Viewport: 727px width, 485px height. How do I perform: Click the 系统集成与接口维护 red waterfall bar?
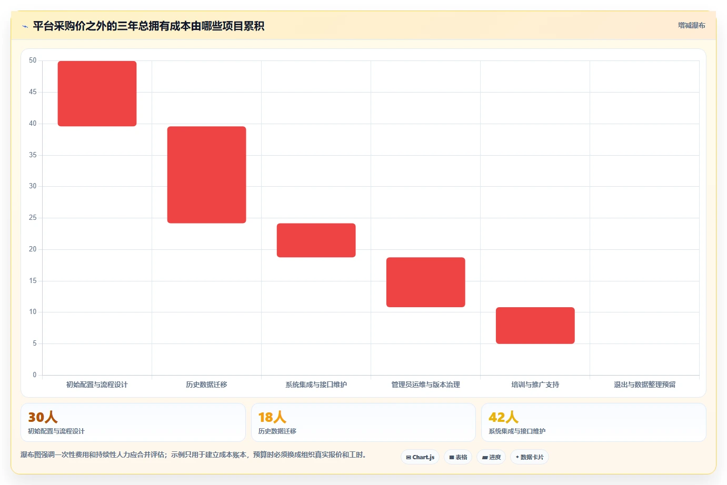(316, 240)
